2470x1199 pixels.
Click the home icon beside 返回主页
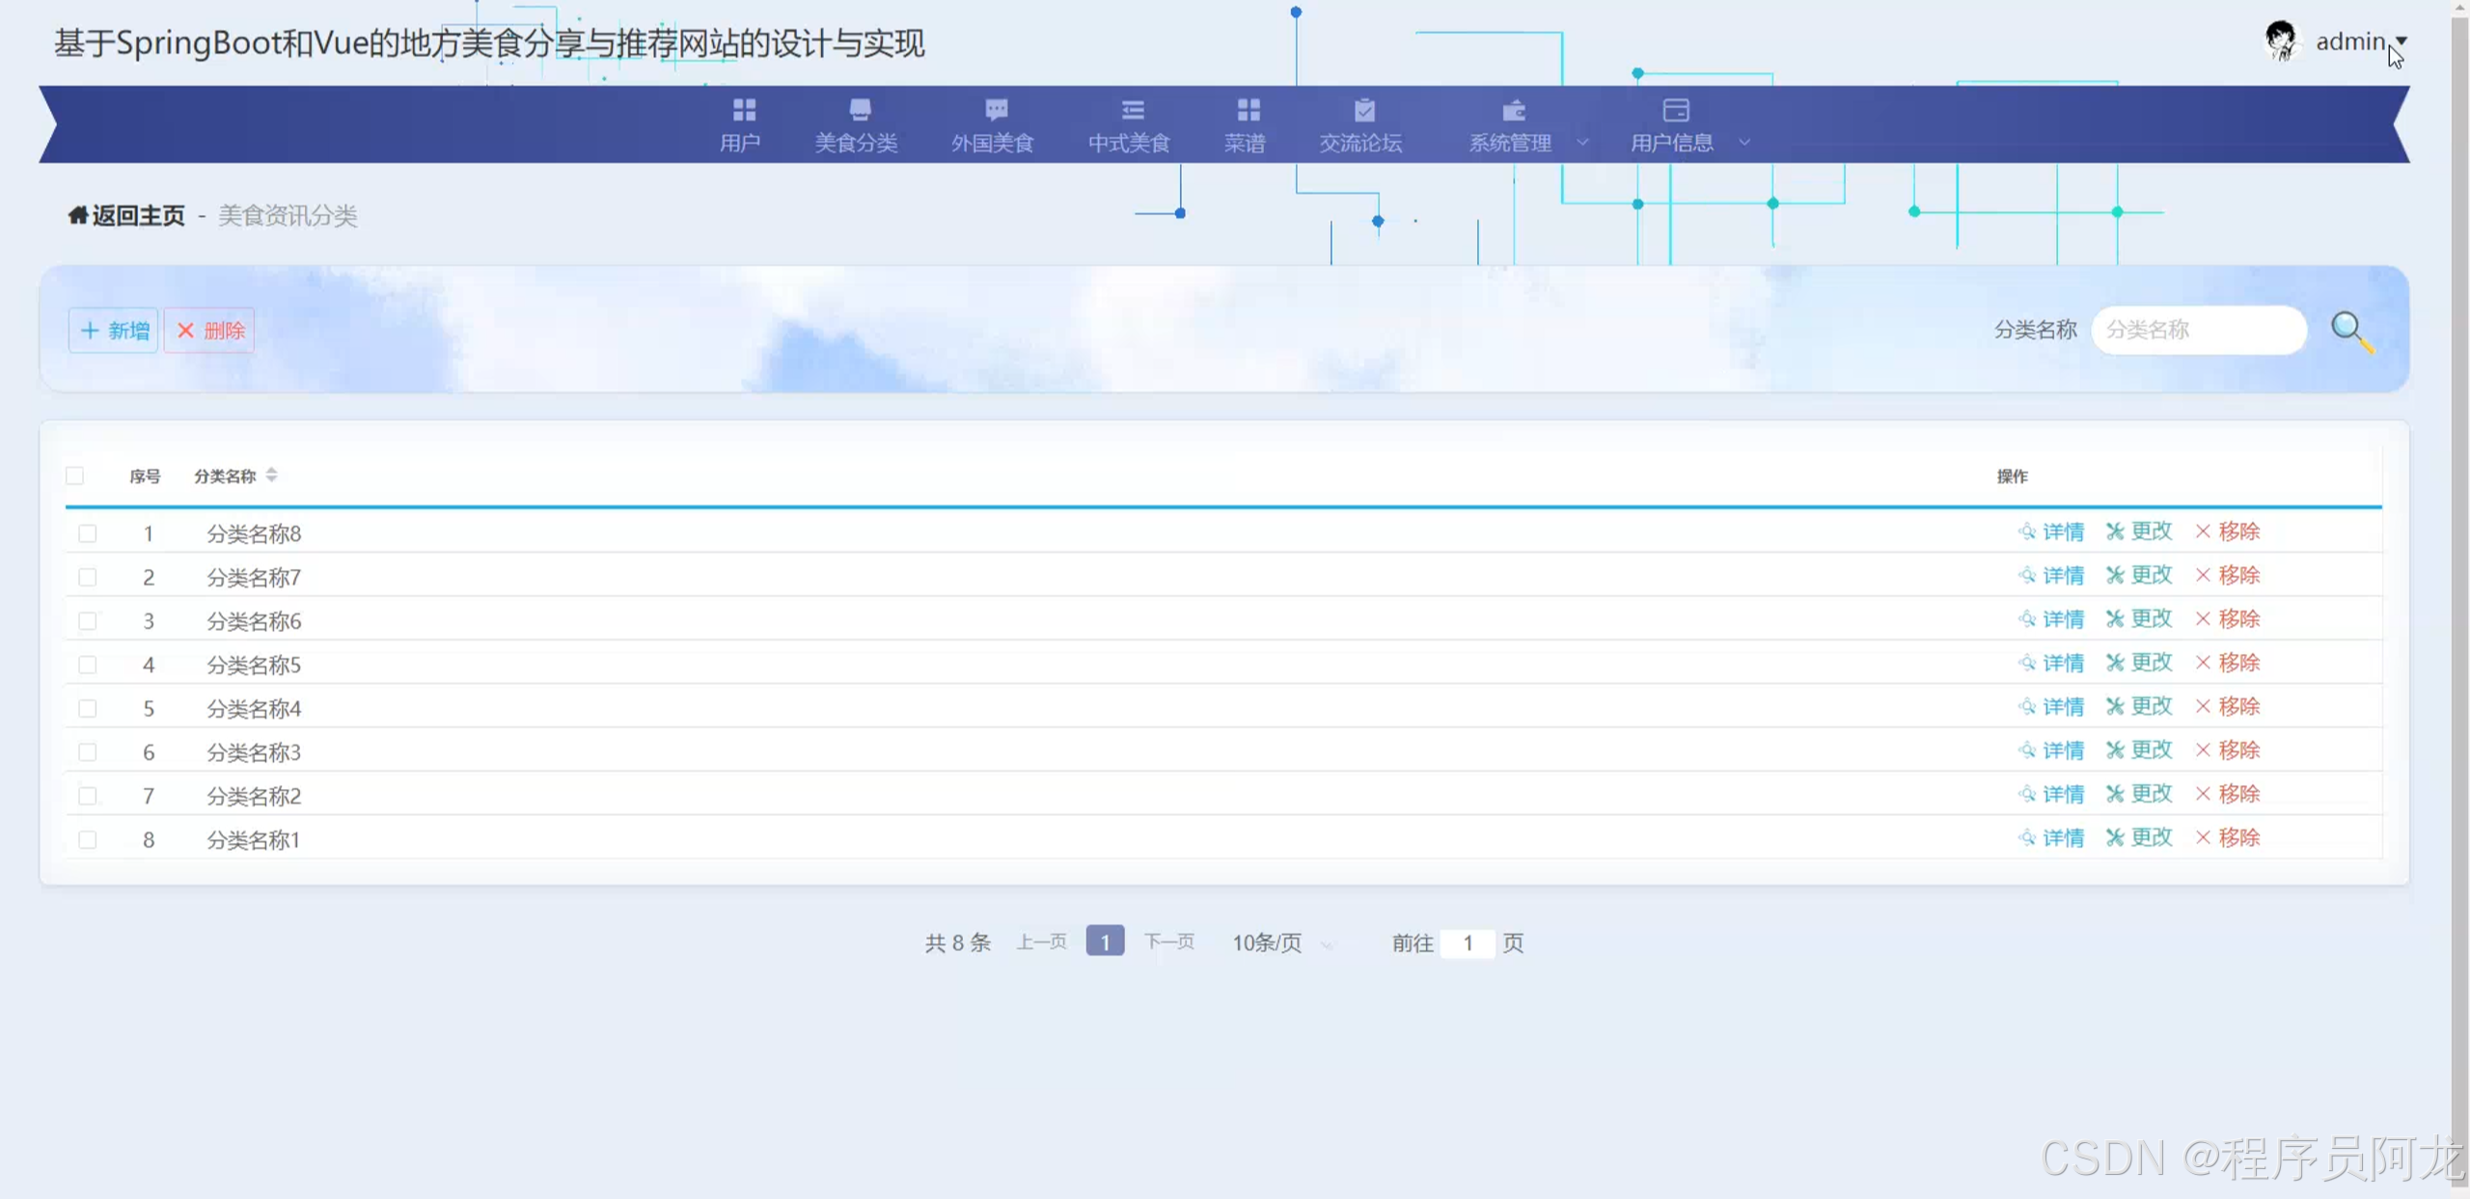pyautogui.click(x=77, y=215)
